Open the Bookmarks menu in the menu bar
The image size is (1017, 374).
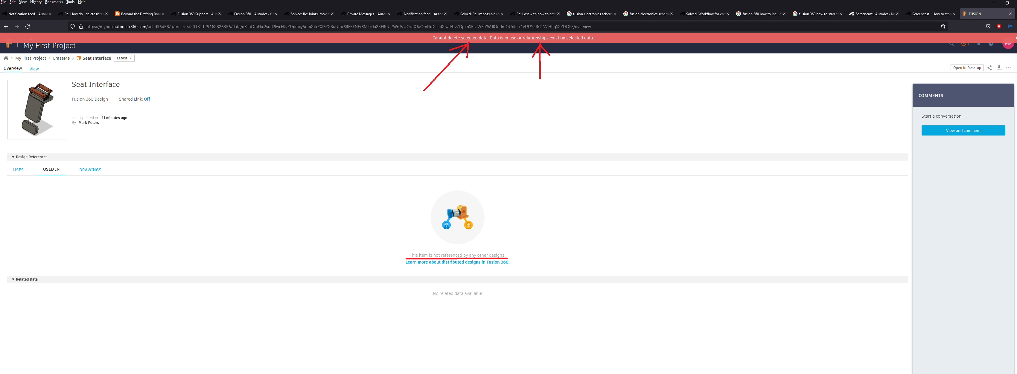(54, 2)
